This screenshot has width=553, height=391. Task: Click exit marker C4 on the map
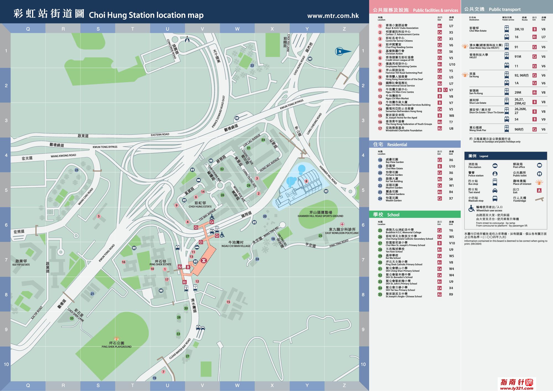coord(212,222)
